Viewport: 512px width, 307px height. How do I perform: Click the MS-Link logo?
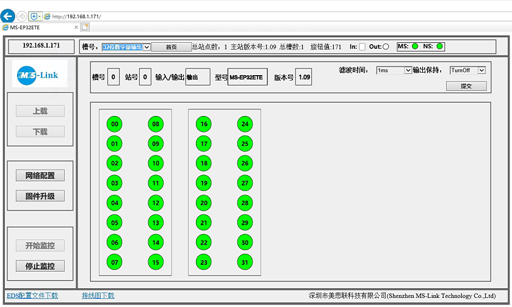pos(39,75)
